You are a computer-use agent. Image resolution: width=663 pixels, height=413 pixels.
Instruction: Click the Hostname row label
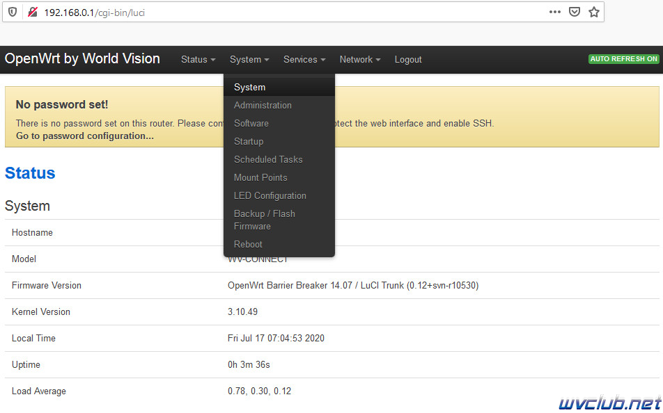[32, 233]
